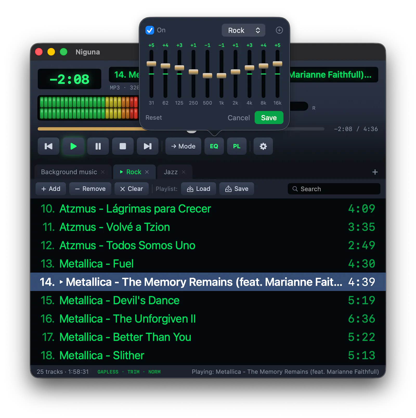Add a new playlist tab with plus
Screen dimensions: 416x418
coord(375,172)
